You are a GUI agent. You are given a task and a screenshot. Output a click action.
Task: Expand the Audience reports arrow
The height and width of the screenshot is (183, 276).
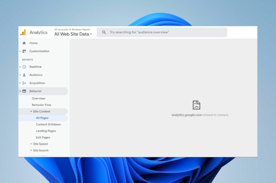[20, 75]
